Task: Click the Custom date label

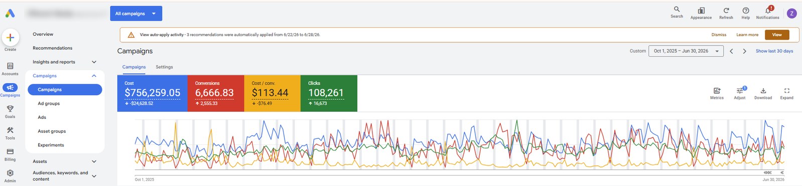Action: tap(638, 51)
